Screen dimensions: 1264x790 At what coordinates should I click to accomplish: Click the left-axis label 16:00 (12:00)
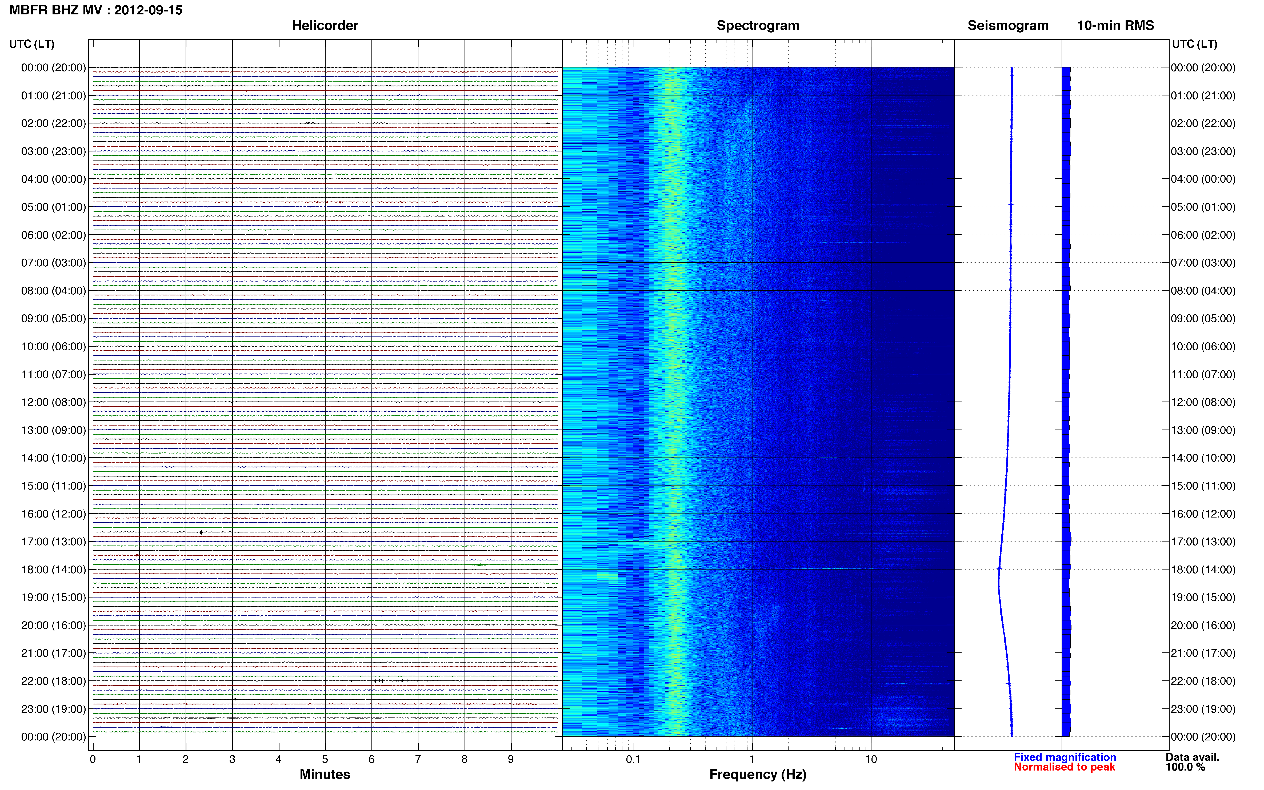(x=53, y=514)
